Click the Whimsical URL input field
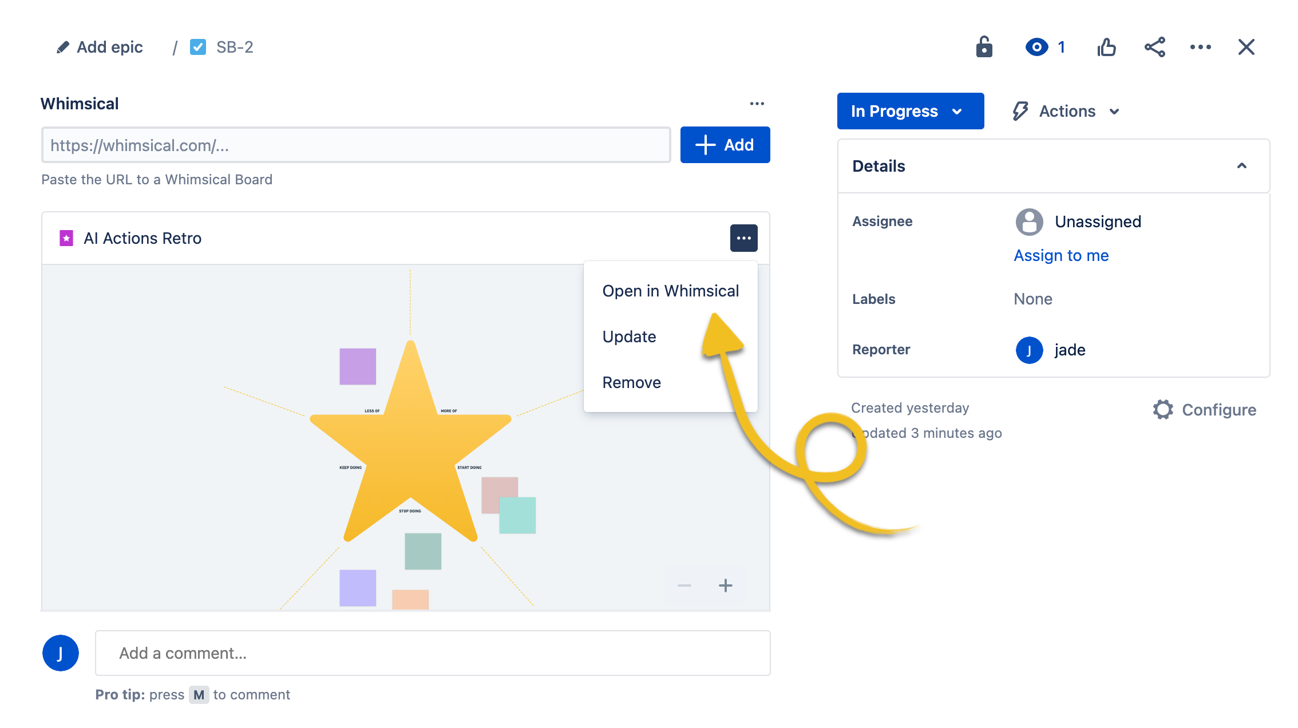 (x=355, y=145)
